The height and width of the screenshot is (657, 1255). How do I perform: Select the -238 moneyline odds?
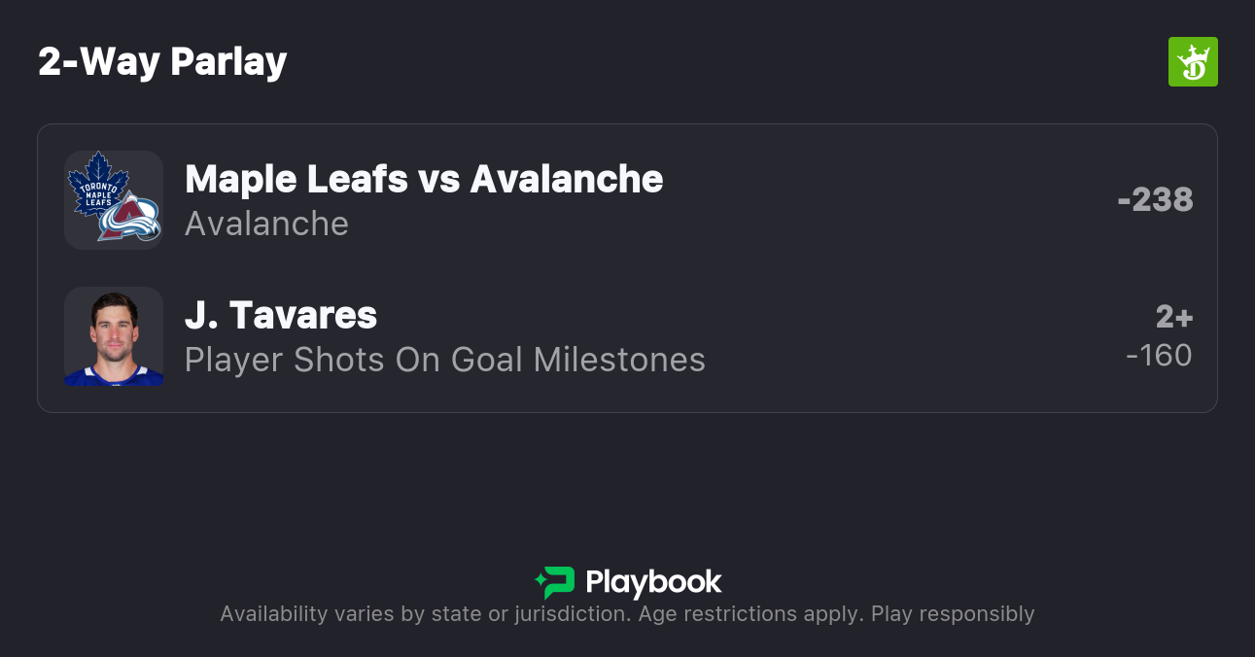[x=1155, y=199]
